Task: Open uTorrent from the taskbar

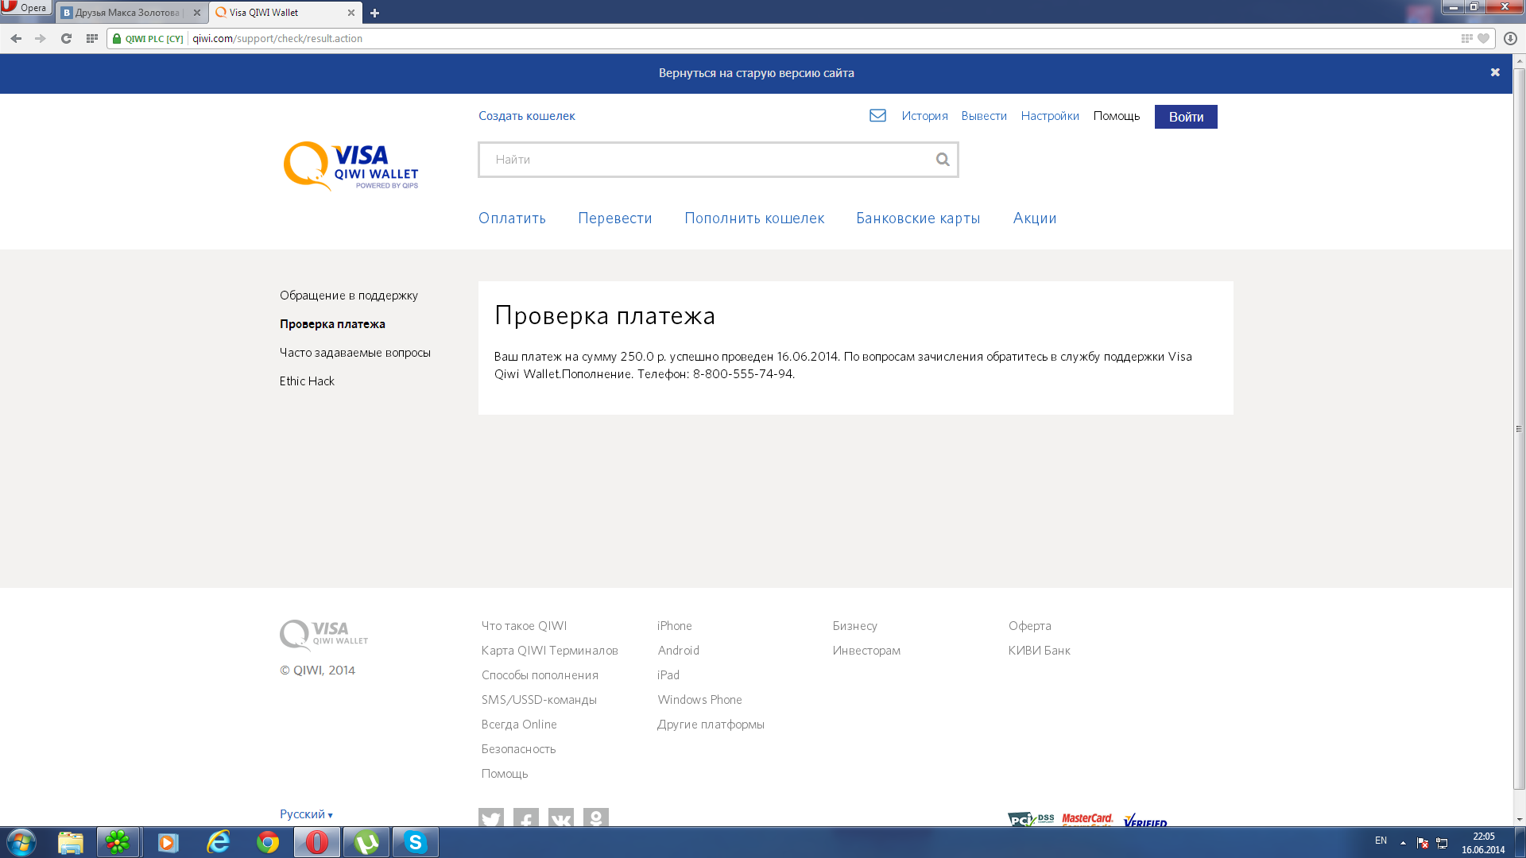Action: pyautogui.click(x=366, y=842)
